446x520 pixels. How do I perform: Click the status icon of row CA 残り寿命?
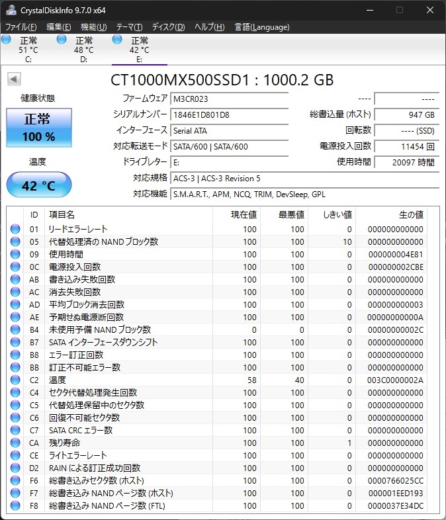pyautogui.click(x=15, y=443)
